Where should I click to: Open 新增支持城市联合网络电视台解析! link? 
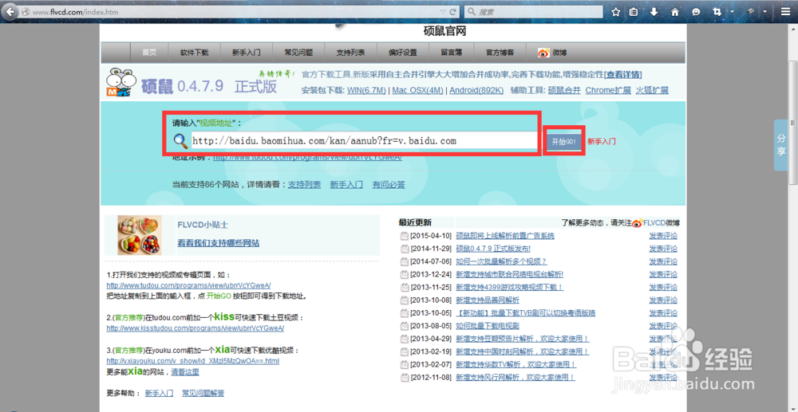tap(509, 274)
